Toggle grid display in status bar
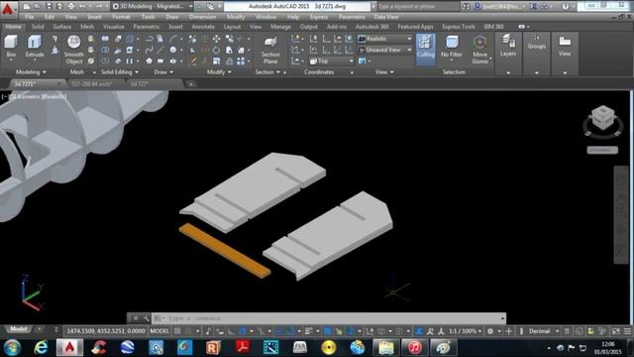Screen dimensions: 634x357 point(177,331)
